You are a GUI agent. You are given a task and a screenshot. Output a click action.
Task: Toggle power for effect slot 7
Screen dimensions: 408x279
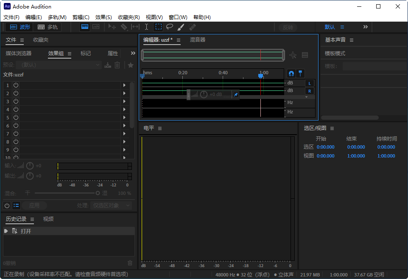click(x=16, y=133)
